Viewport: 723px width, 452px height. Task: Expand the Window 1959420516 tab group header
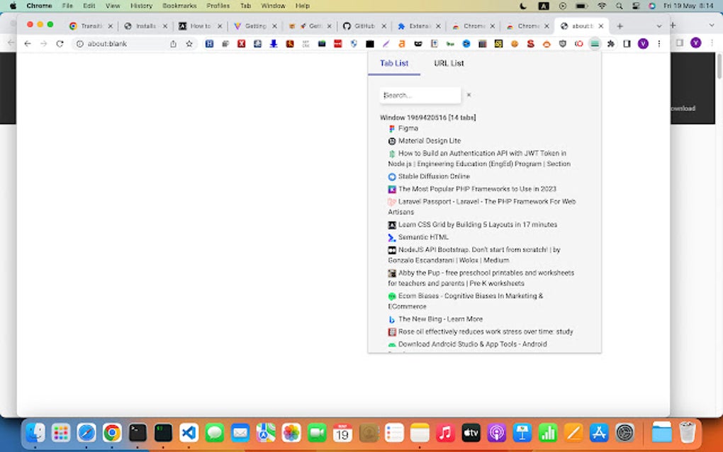point(427,117)
